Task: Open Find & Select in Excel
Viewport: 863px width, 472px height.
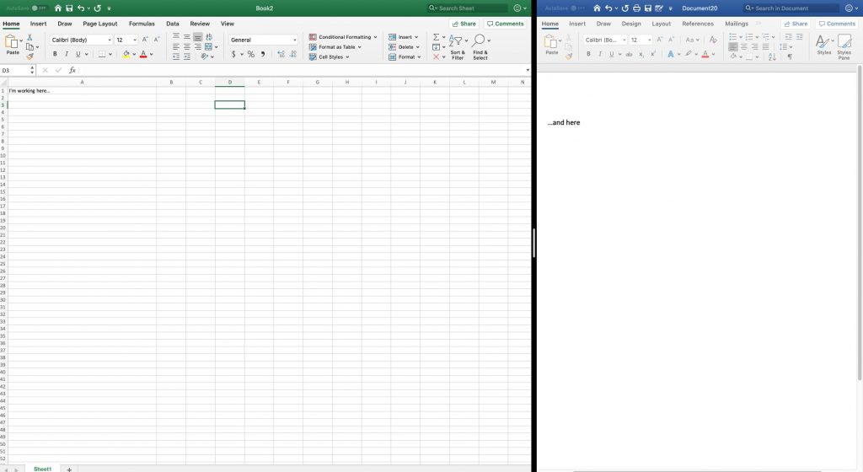Action: coord(480,46)
